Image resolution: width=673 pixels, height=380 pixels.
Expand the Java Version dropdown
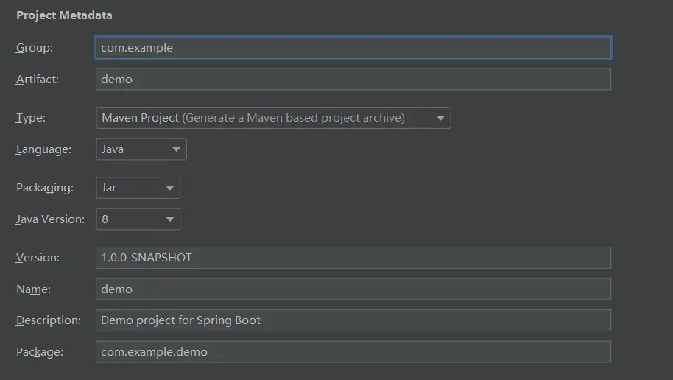tap(138, 219)
